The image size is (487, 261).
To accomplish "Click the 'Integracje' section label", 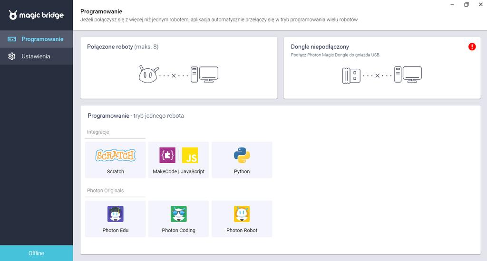I will [98, 132].
